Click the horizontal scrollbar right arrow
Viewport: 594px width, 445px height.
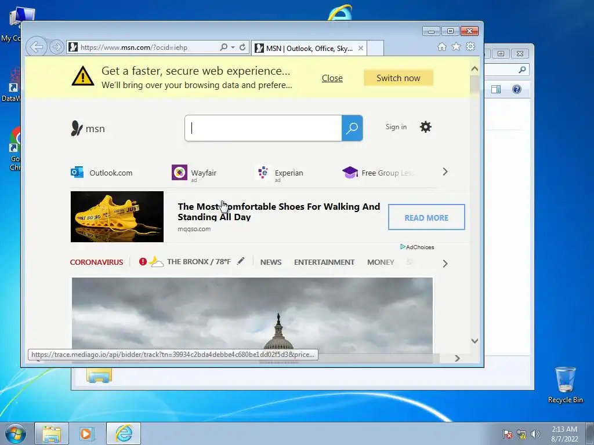click(x=457, y=358)
